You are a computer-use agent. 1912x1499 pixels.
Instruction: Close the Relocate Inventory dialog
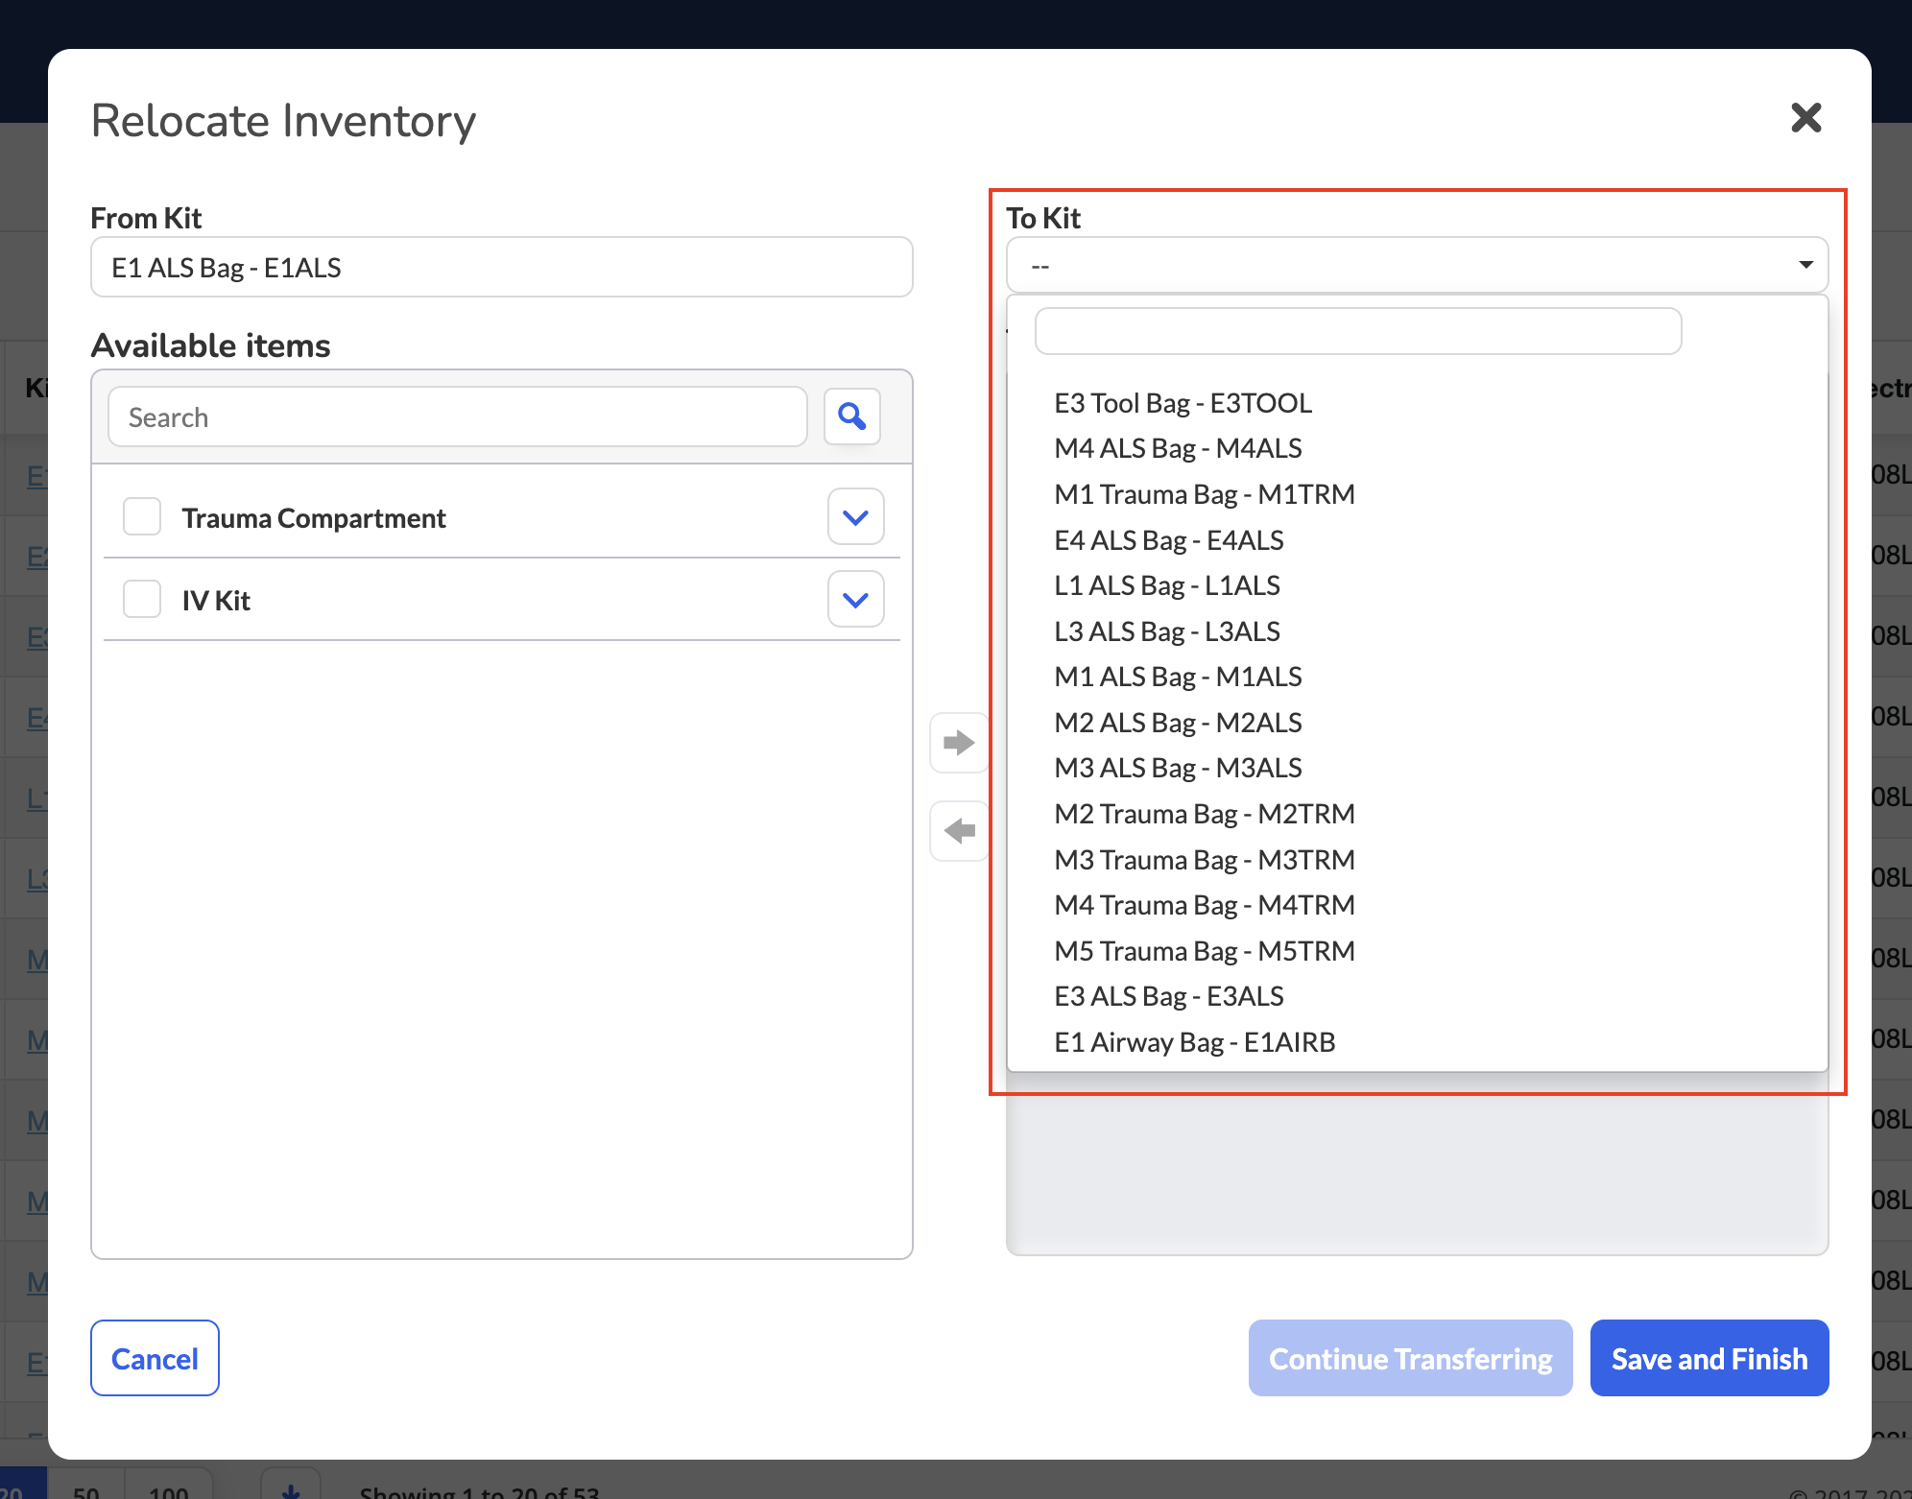(1805, 118)
